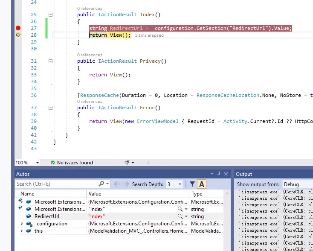Click the _configuration value cell in Autos
313x251 pixels.
click(138, 224)
